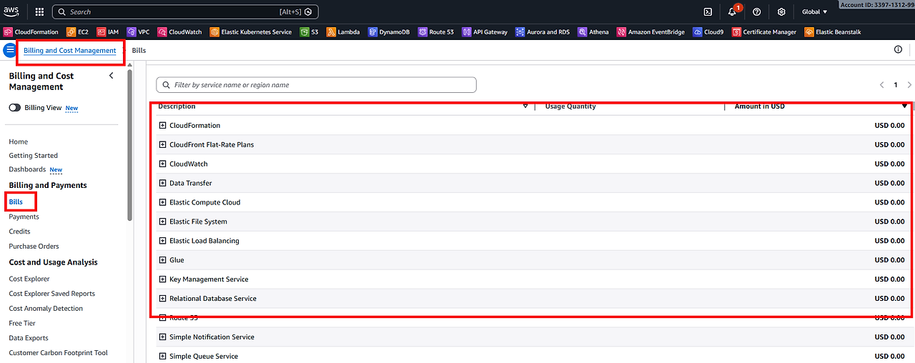Expand the Key Management Service row
The width and height of the screenshot is (915, 363).
162,279
